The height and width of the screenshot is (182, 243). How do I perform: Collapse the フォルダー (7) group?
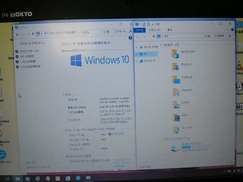(x=161, y=45)
